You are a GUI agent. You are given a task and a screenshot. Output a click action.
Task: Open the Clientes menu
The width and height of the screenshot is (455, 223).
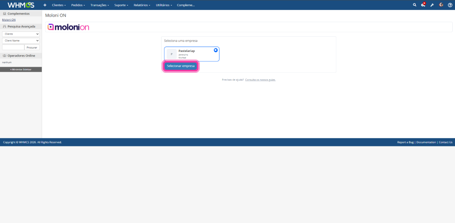click(x=59, y=5)
